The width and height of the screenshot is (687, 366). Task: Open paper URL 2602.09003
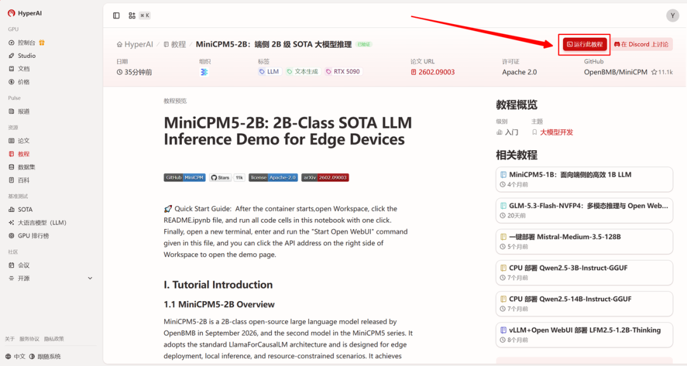433,72
